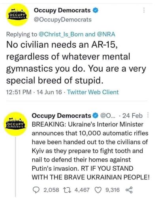Click the verified badge on second tweet
This screenshot has height=198, width=158.
click(96, 116)
